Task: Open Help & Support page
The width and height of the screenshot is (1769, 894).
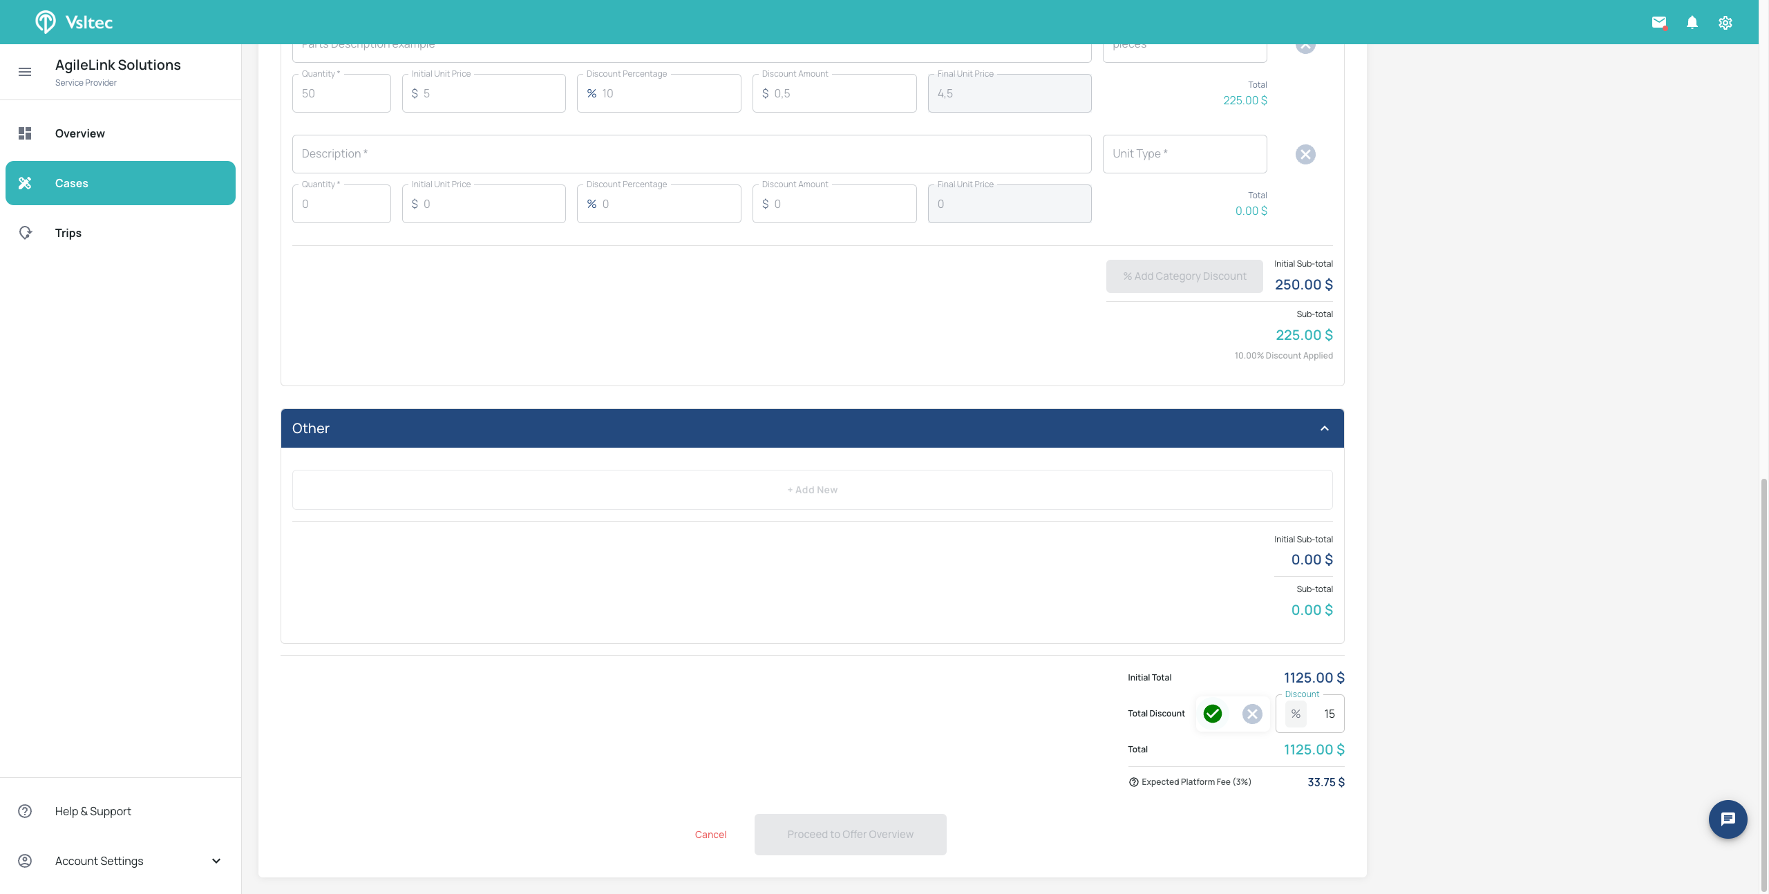Action: (120, 811)
